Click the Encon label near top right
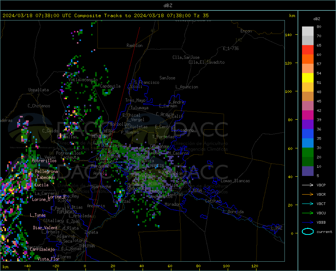 click(x=246, y=31)
